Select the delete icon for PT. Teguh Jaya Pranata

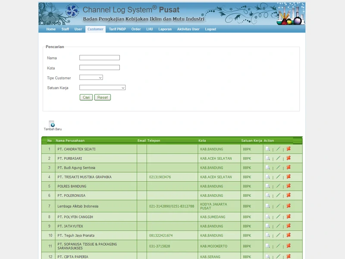tap(289, 235)
